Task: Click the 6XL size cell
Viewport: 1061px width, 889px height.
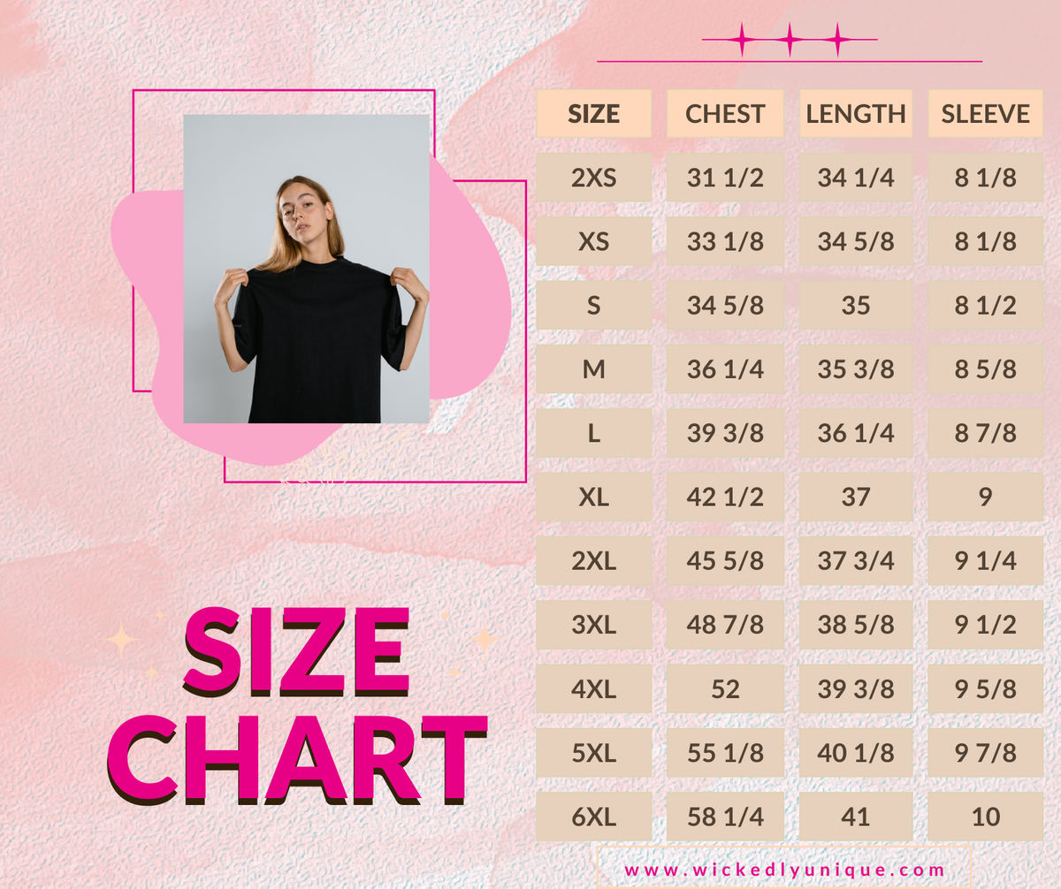Action: pos(593,817)
